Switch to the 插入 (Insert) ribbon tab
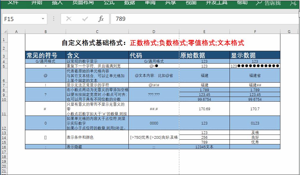The width and height of the screenshot is (300, 175). (x=56, y=3)
